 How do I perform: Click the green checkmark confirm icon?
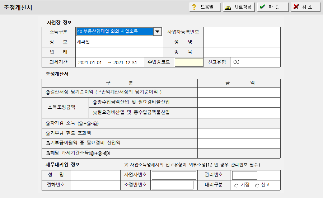262,7
